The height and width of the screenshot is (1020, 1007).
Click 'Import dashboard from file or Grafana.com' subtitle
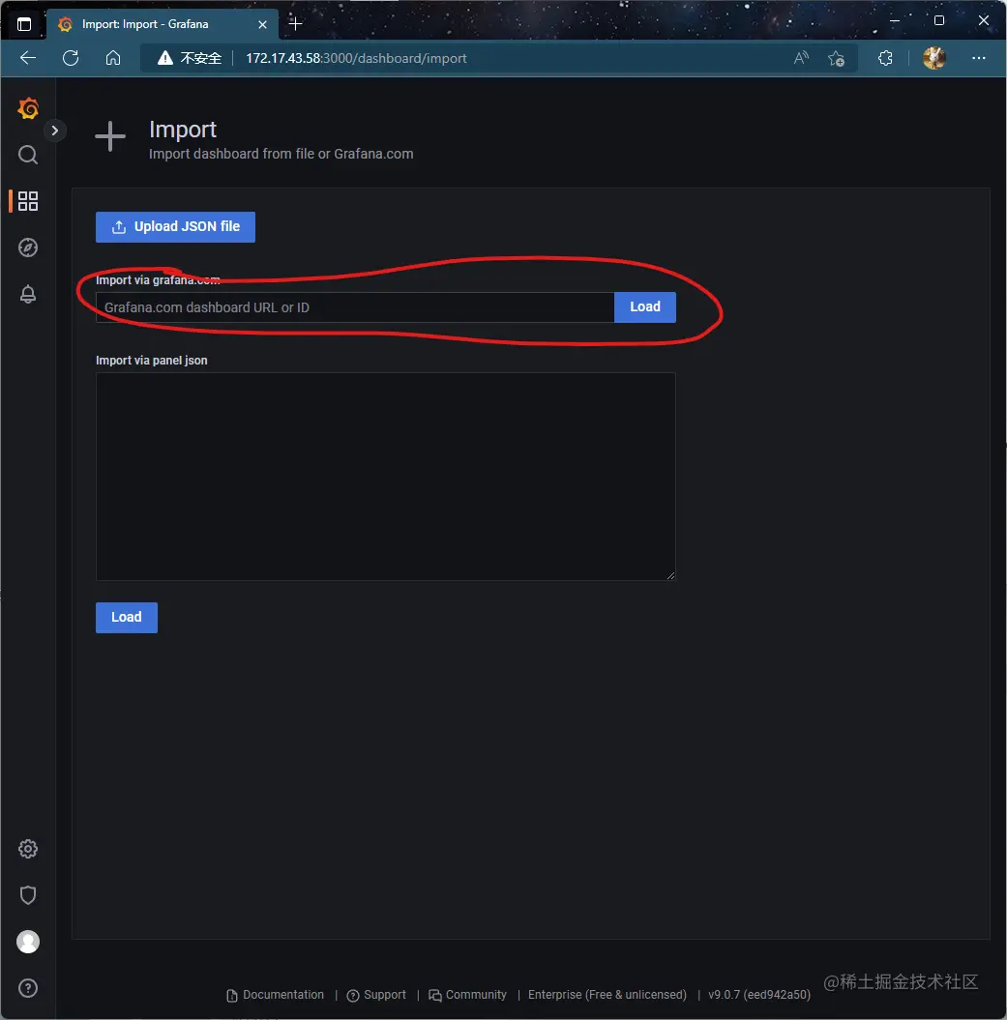(x=281, y=154)
